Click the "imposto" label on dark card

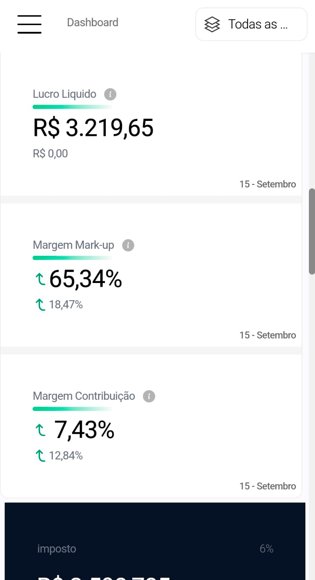pos(56,549)
